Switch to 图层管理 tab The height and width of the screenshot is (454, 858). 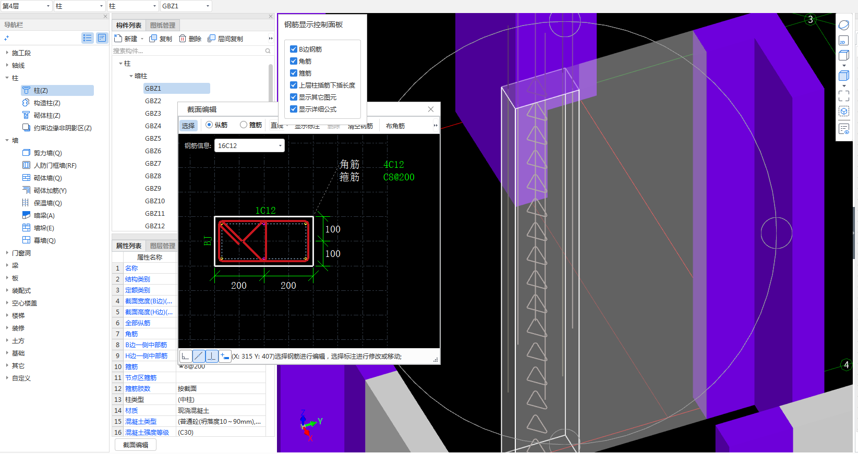(x=163, y=246)
